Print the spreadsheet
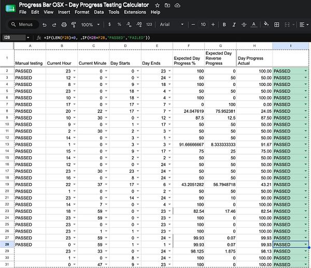 pos(64,24)
